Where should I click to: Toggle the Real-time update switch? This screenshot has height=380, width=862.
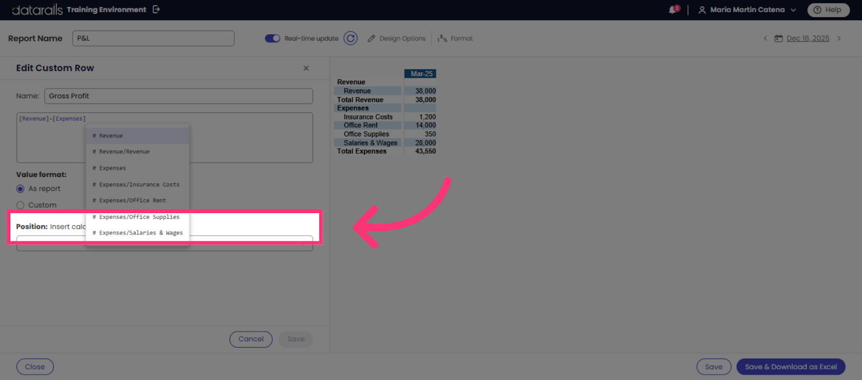273,38
